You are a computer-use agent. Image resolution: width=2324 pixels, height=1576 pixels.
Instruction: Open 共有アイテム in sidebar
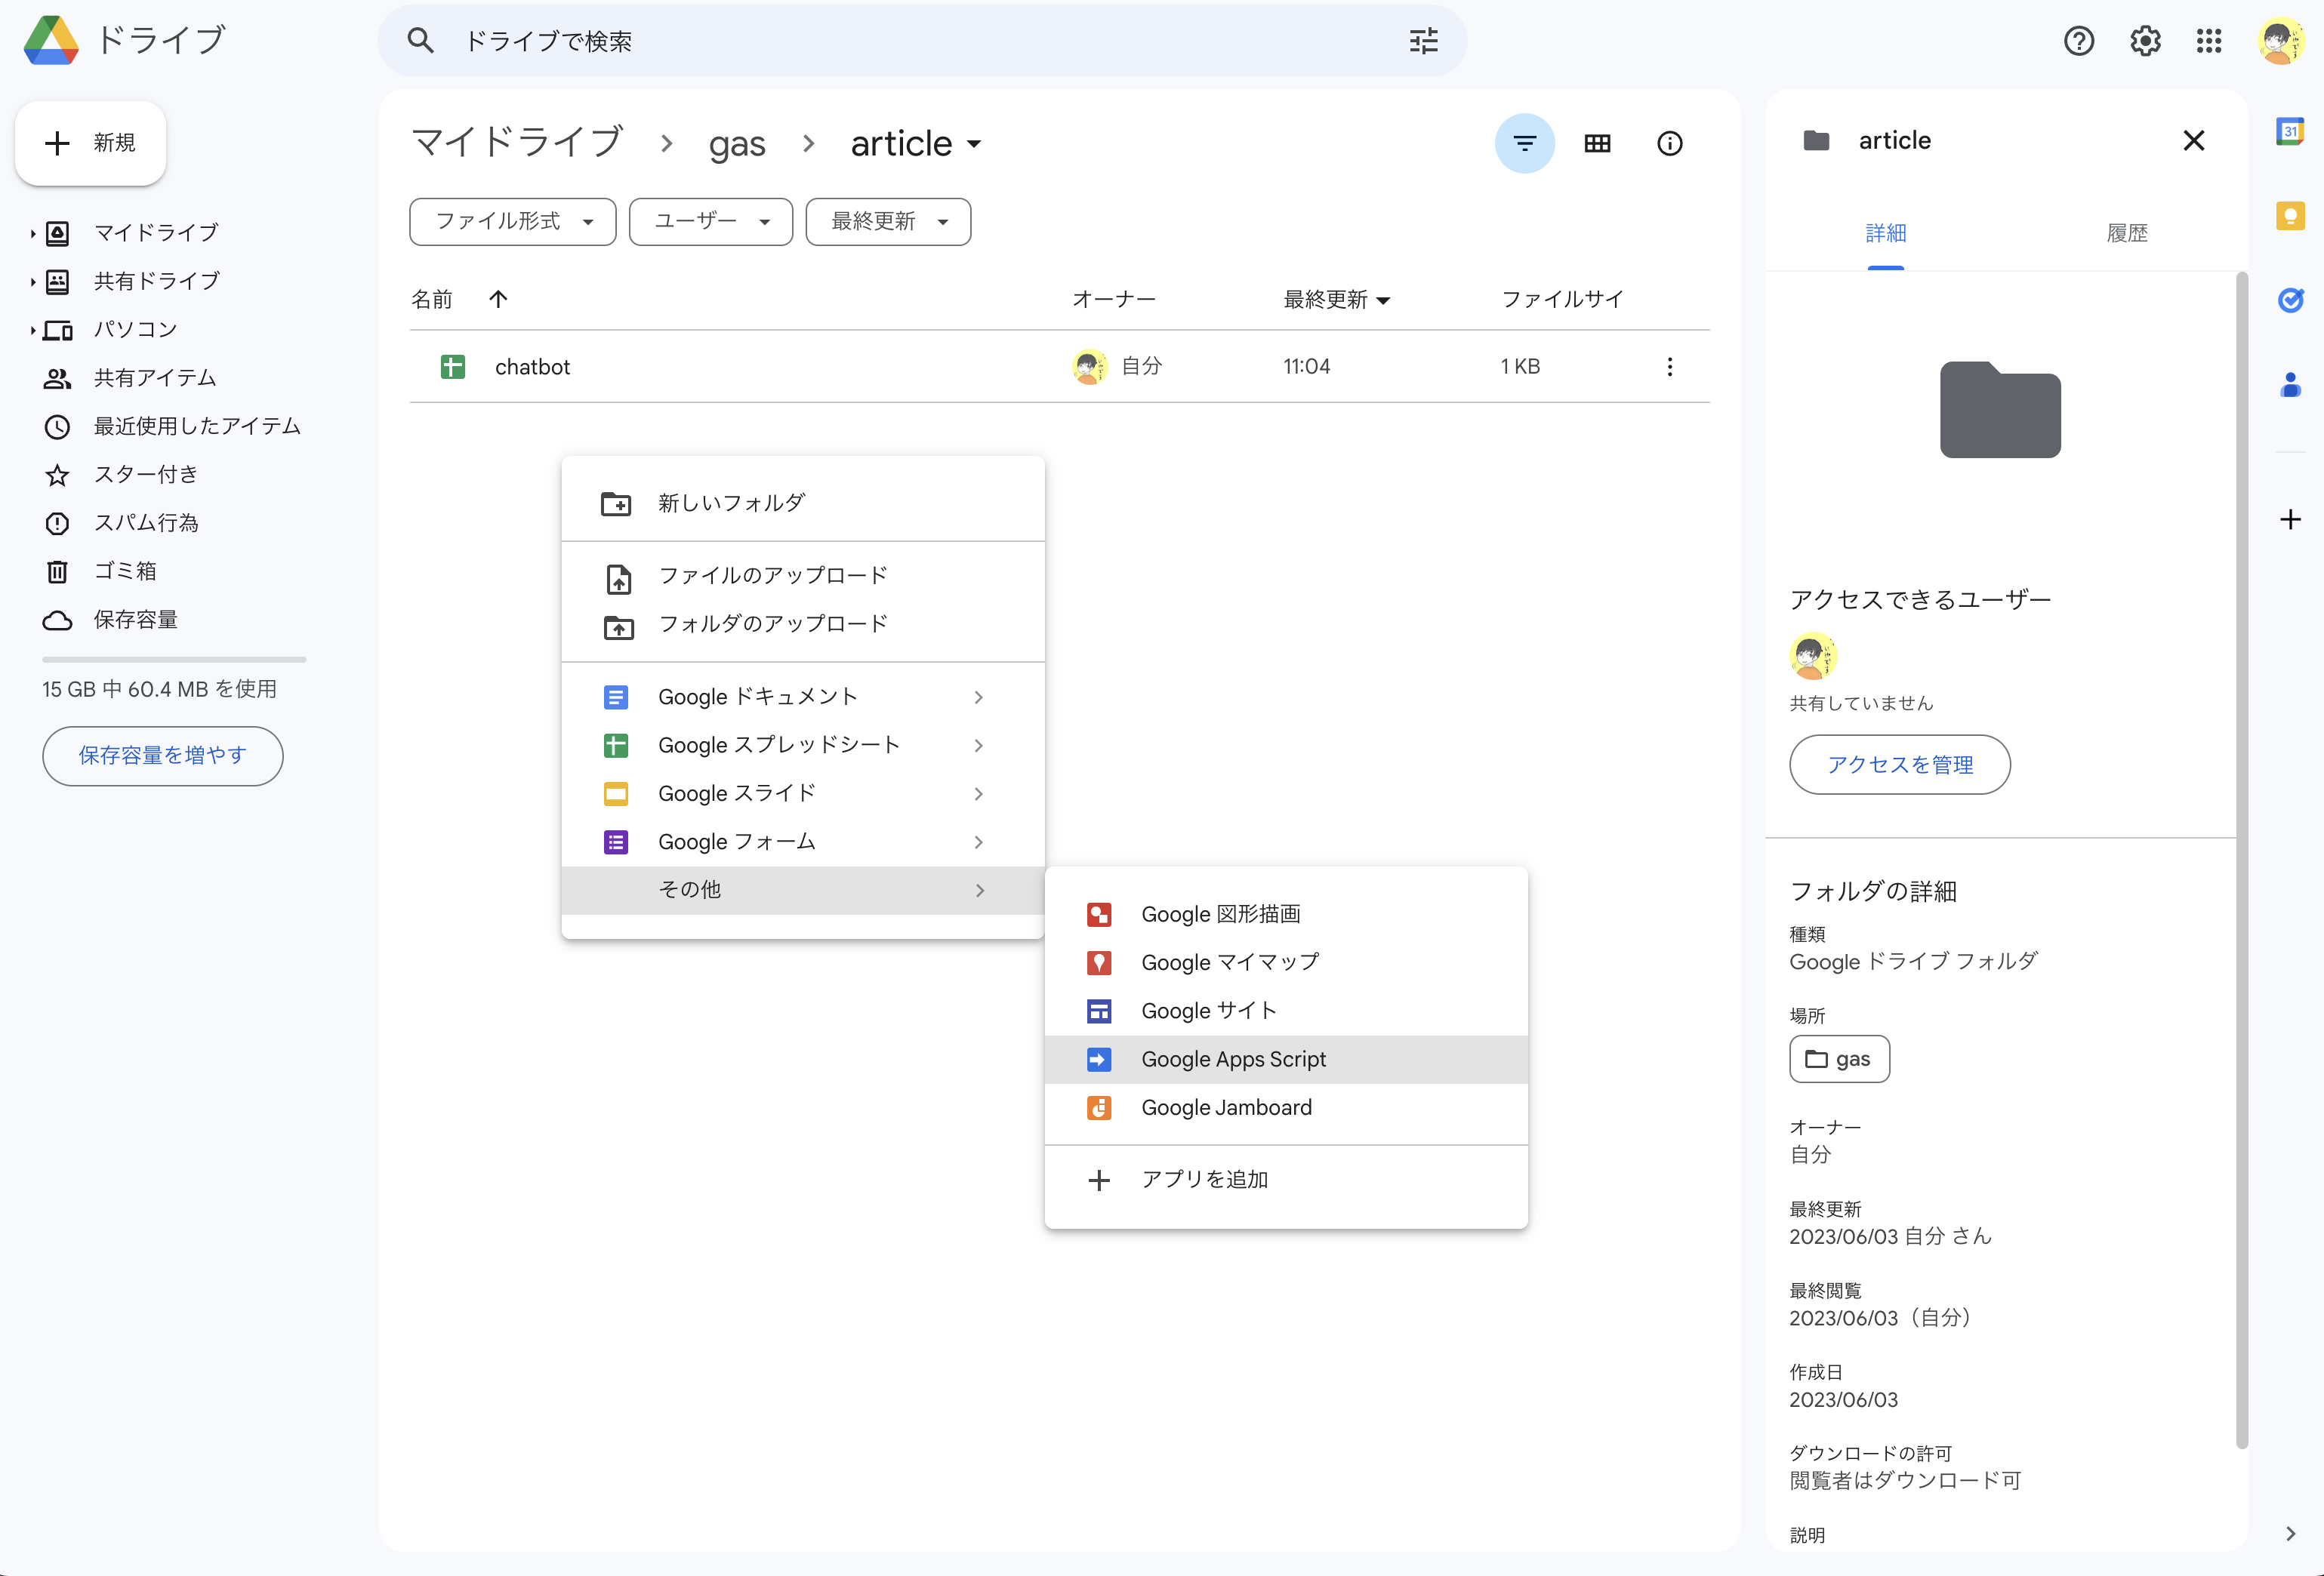coord(155,377)
